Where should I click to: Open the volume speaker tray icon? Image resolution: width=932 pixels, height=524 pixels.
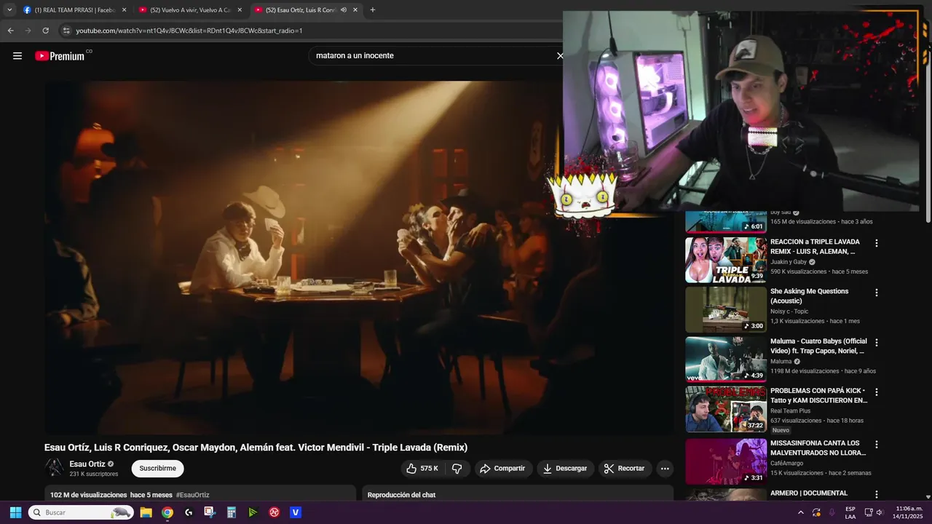[x=880, y=512]
